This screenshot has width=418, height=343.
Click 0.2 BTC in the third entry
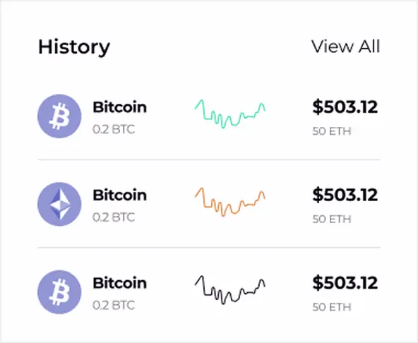(x=114, y=306)
